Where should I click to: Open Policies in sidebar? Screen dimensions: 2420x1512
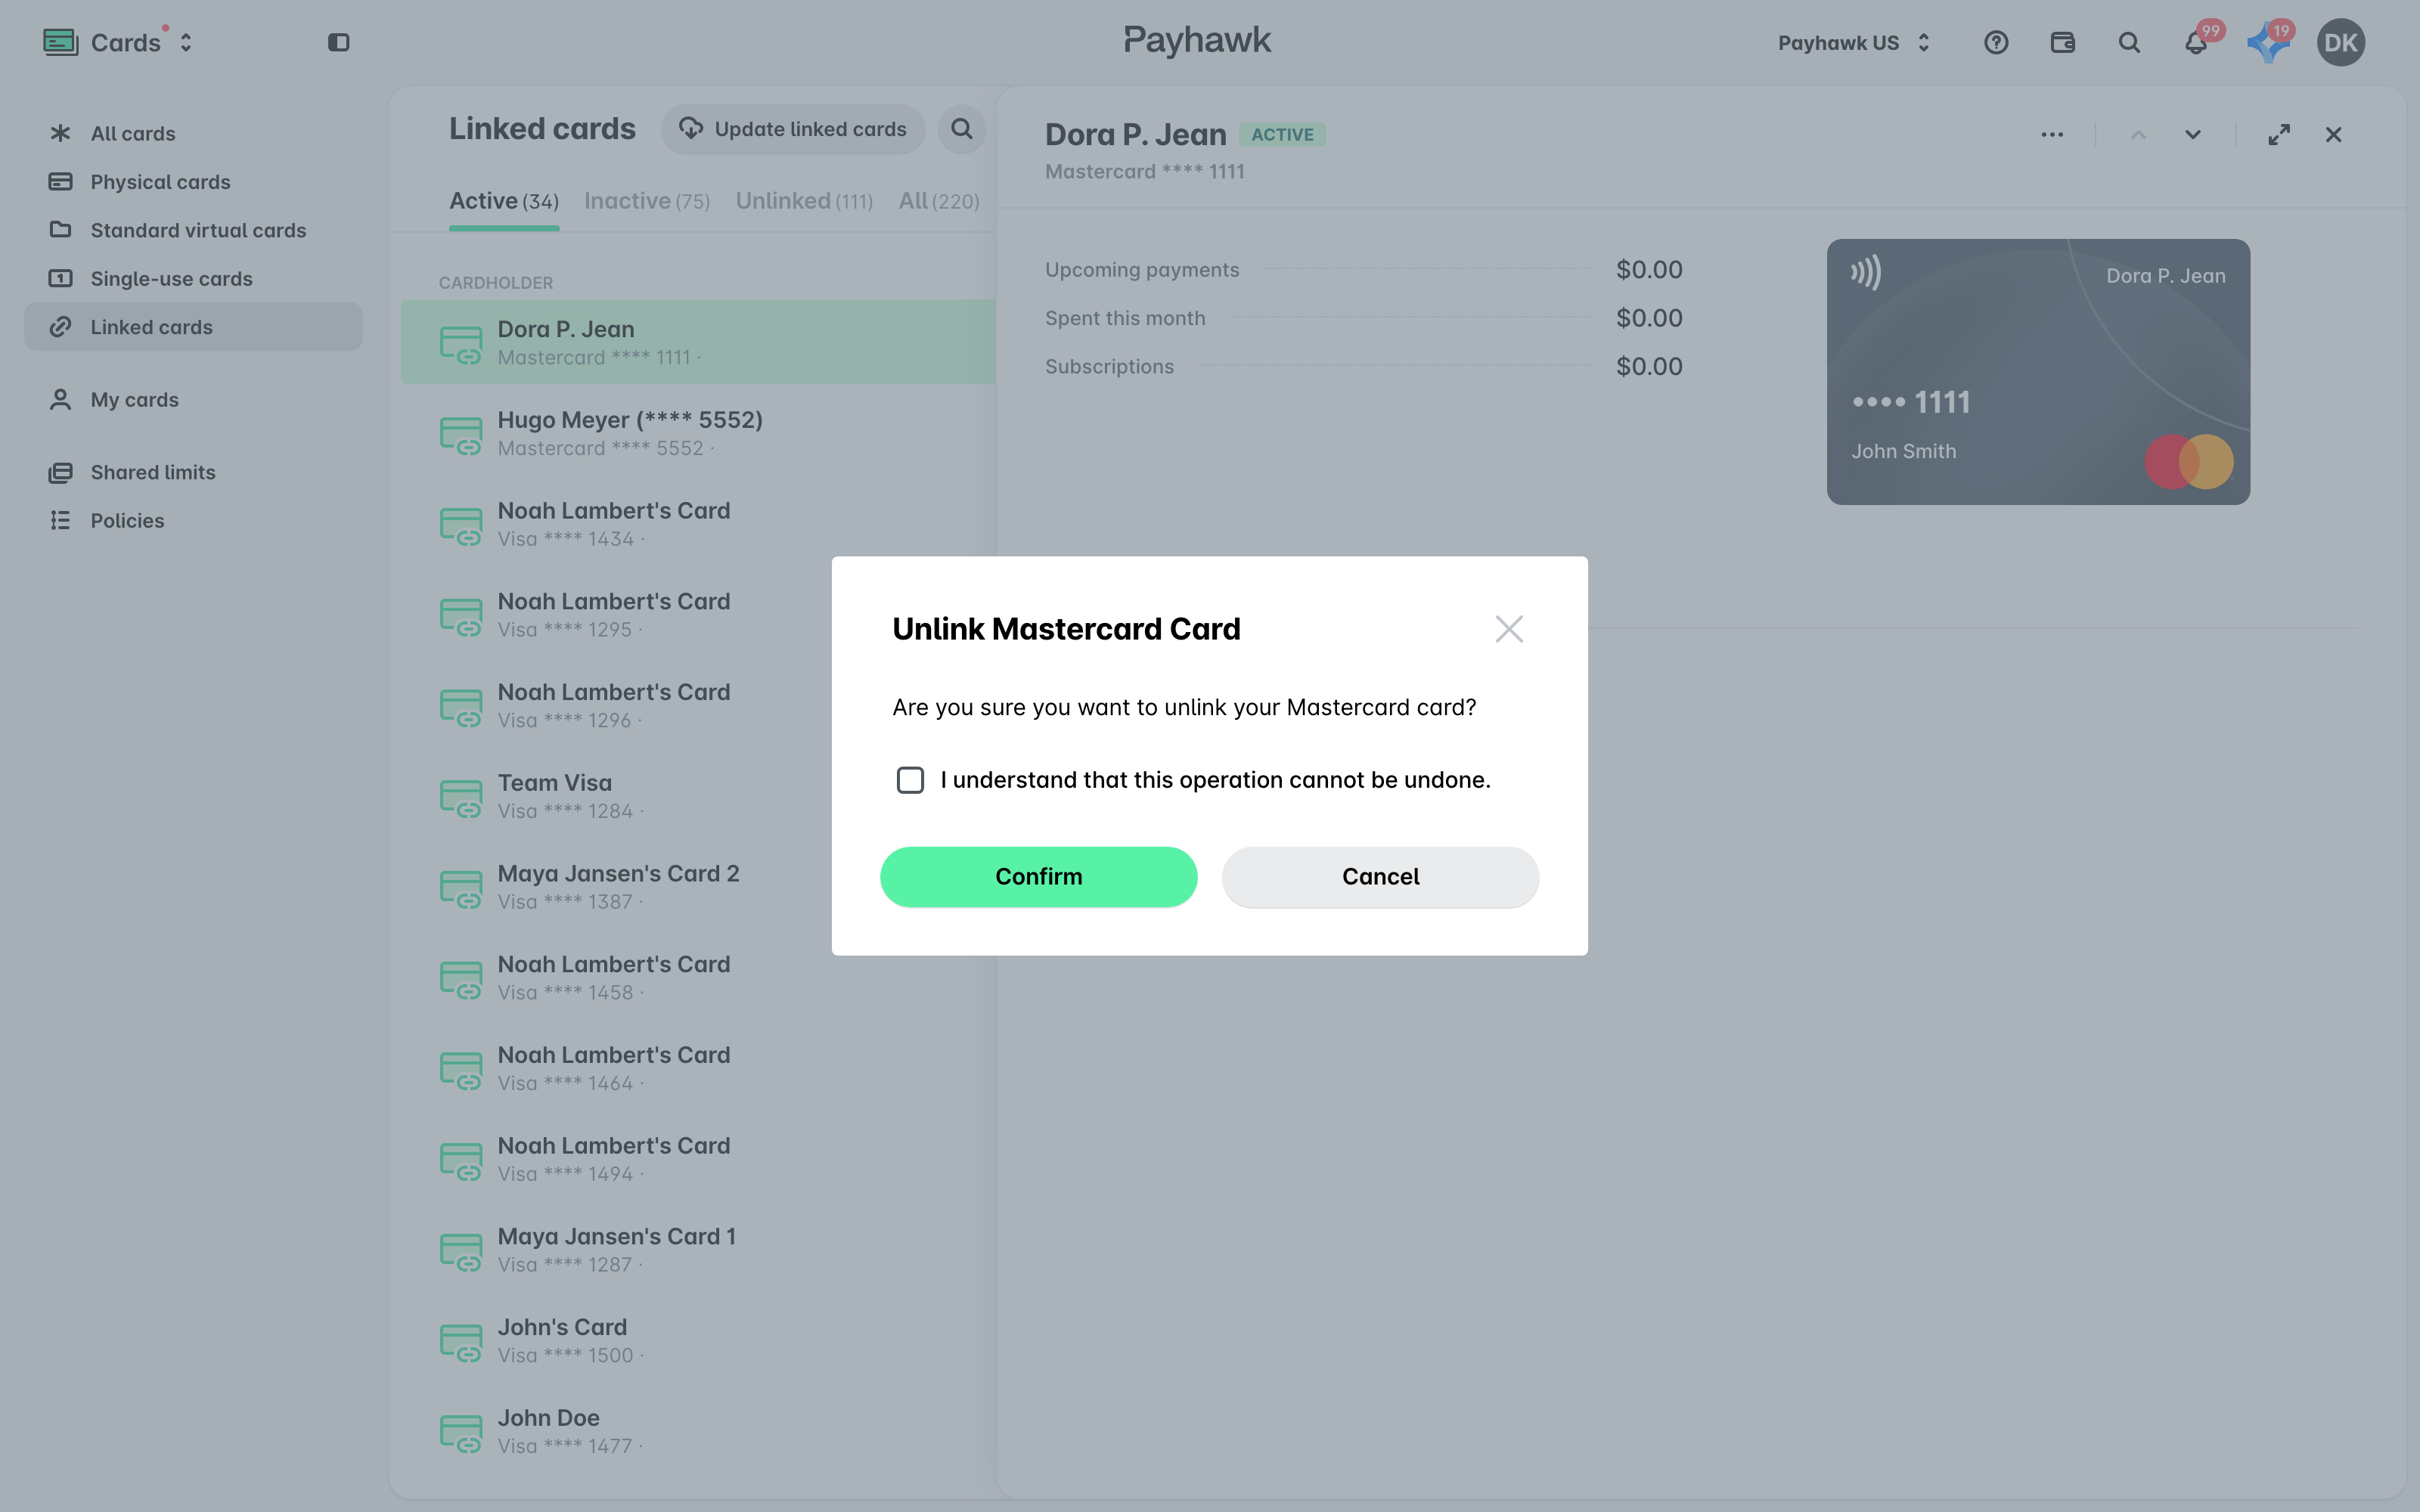pyautogui.click(x=193, y=520)
